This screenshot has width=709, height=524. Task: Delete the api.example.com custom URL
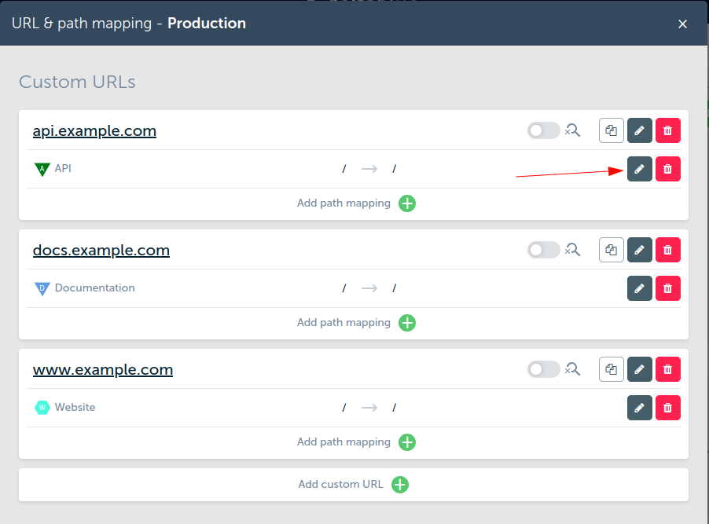pyautogui.click(x=667, y=130)
